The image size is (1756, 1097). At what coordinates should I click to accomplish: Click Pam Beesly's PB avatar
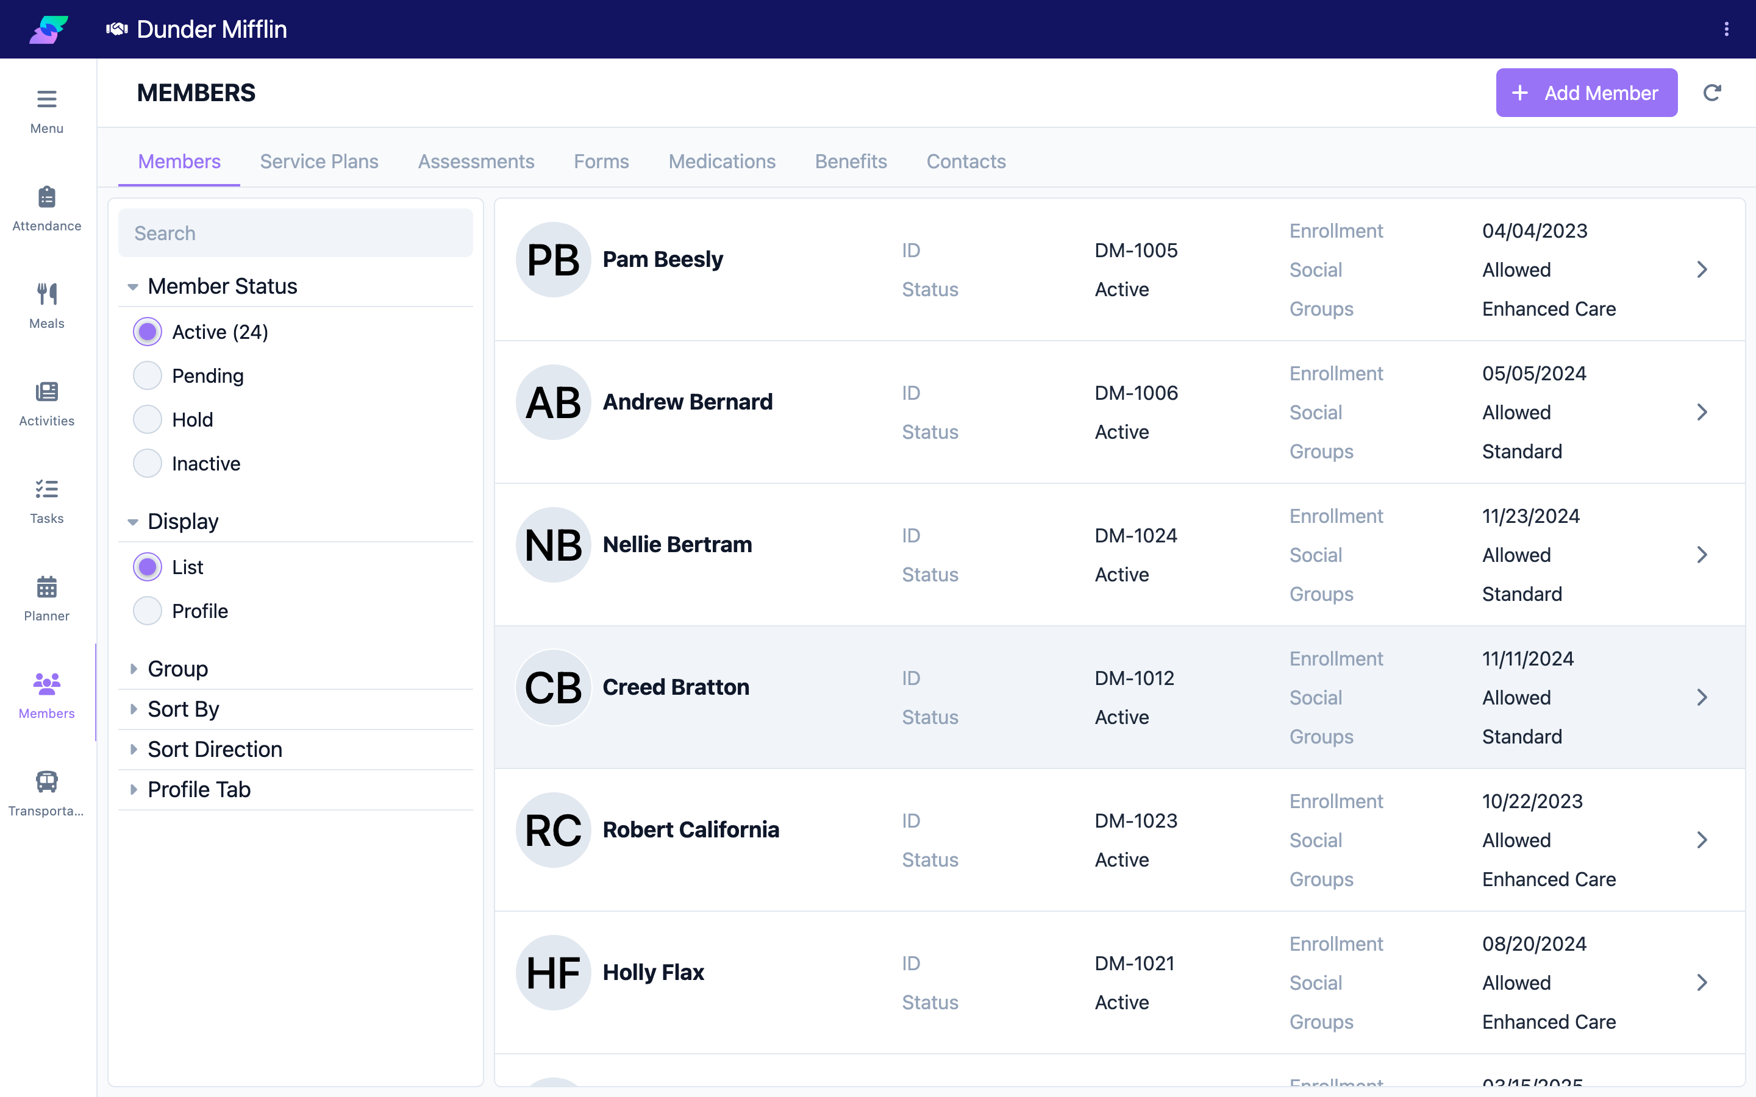point(553,260)
